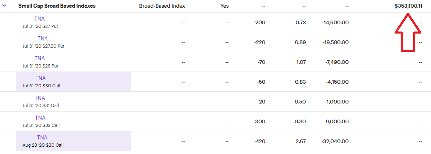The height and width of the screenshot is (154, 431).
Task: Open TNA Jul 31 '20 $30 Call link
Action: [41, 78]
